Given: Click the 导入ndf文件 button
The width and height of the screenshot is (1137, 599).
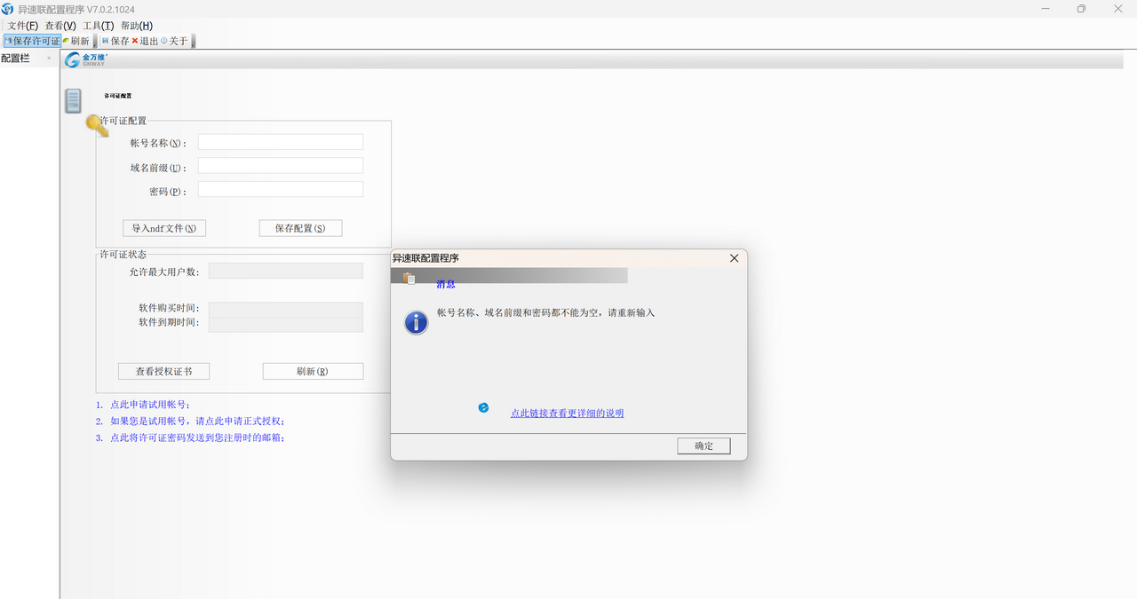Looking at the screenshot, I should 163,227.
